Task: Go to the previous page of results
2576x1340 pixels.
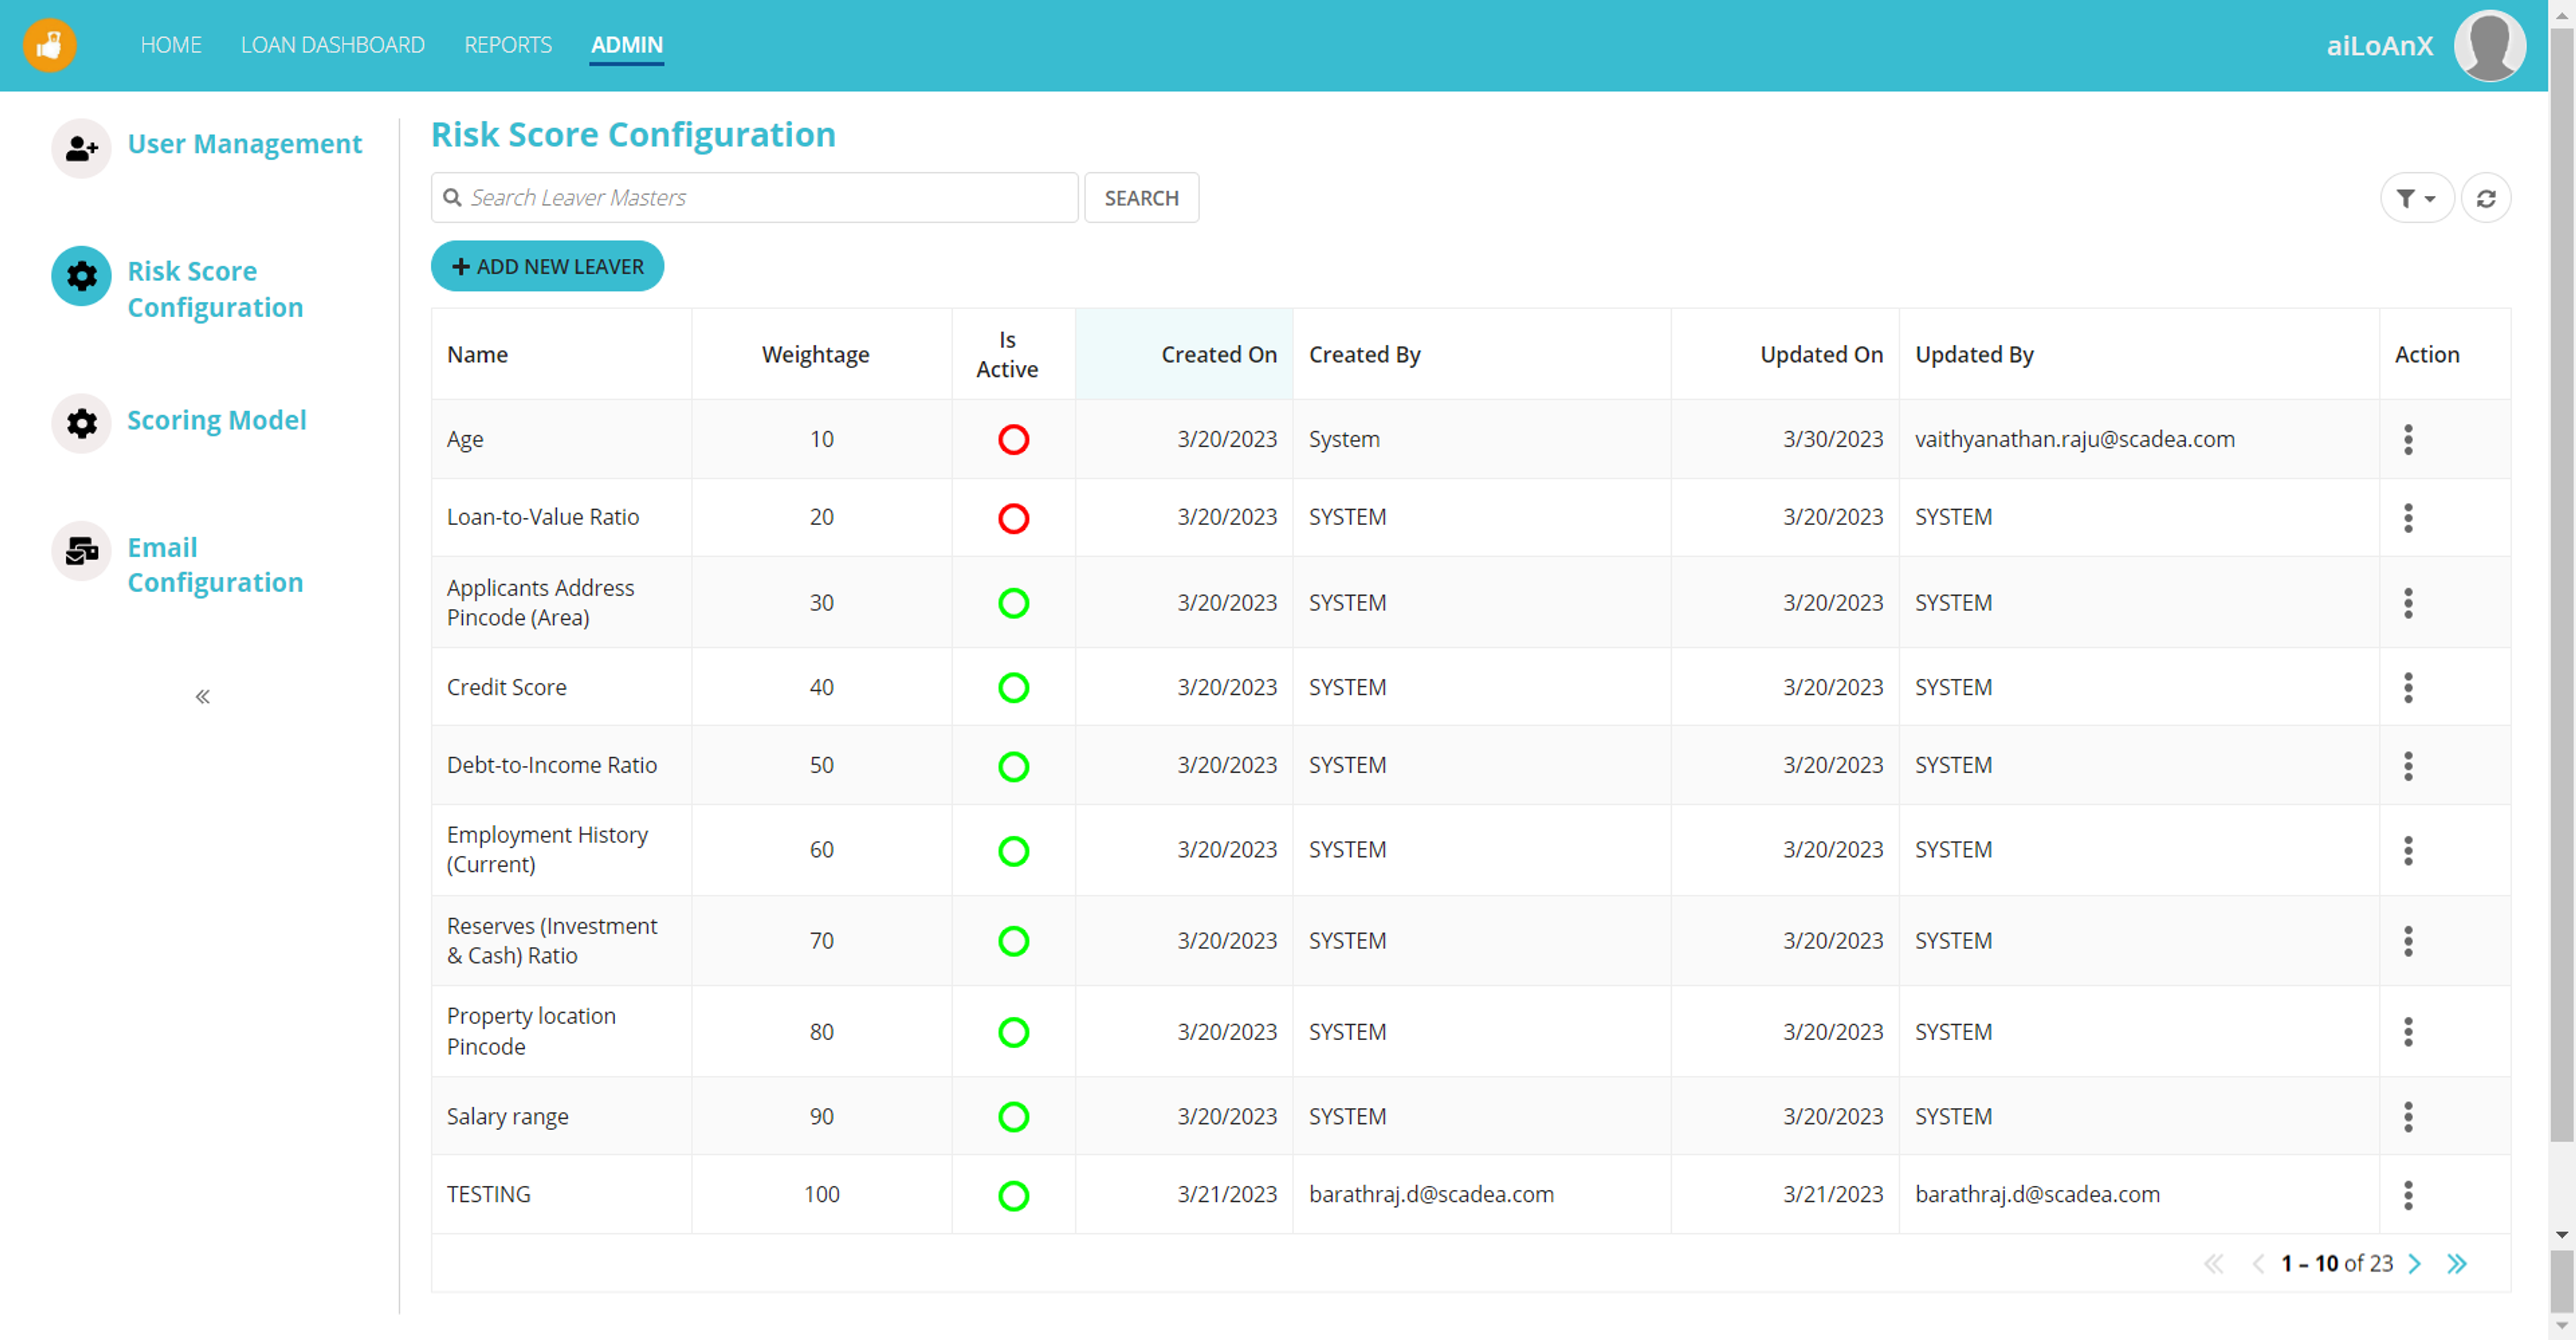Action: pyautogui.click(x=2258, y=1264)
